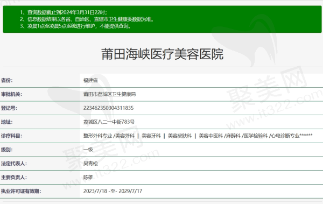Click the 诊疗科目 label
The width and height of the screenshot is (323, 204).
pyautogui.click(x=11, y=136)
